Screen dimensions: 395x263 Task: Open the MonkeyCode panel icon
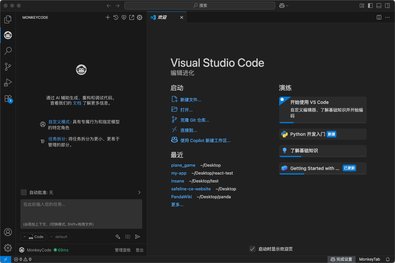[8, 35]
